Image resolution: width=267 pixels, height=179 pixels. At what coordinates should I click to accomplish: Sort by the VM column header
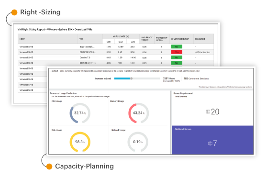pos(90,39)
